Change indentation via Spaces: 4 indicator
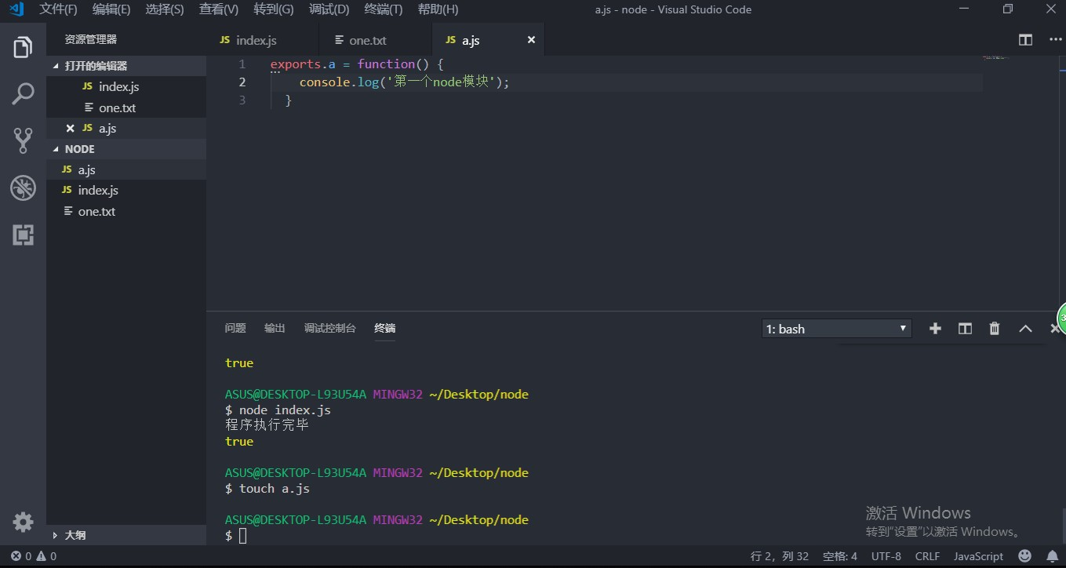1066x568 pixels. click(840, 556)
